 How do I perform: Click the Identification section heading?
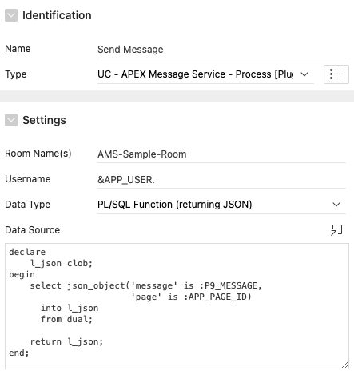tap(57, 15)
